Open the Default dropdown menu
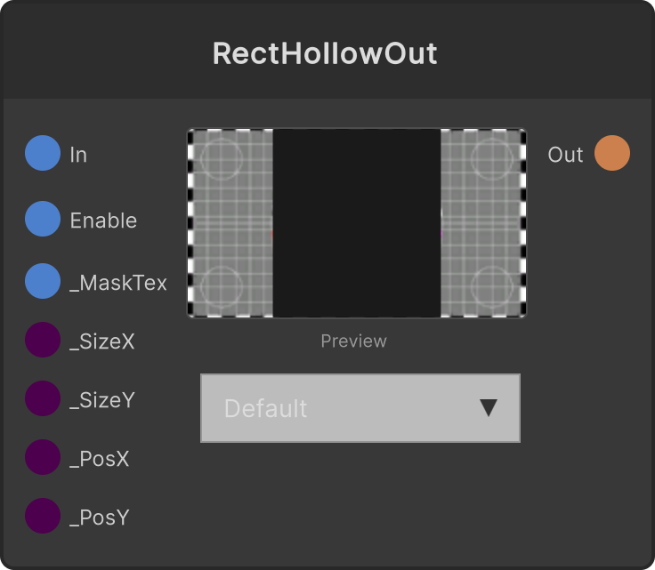 pos(360,408)
